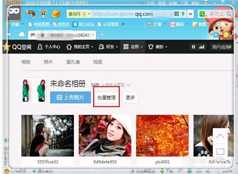Click the blue plus icon near Chopper mascot

click(x=216, y=35)
